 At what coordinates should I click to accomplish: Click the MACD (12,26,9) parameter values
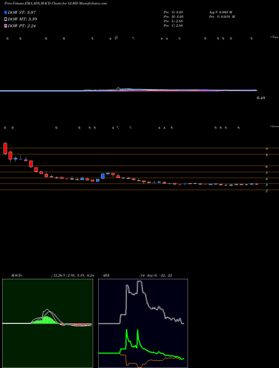73,275
